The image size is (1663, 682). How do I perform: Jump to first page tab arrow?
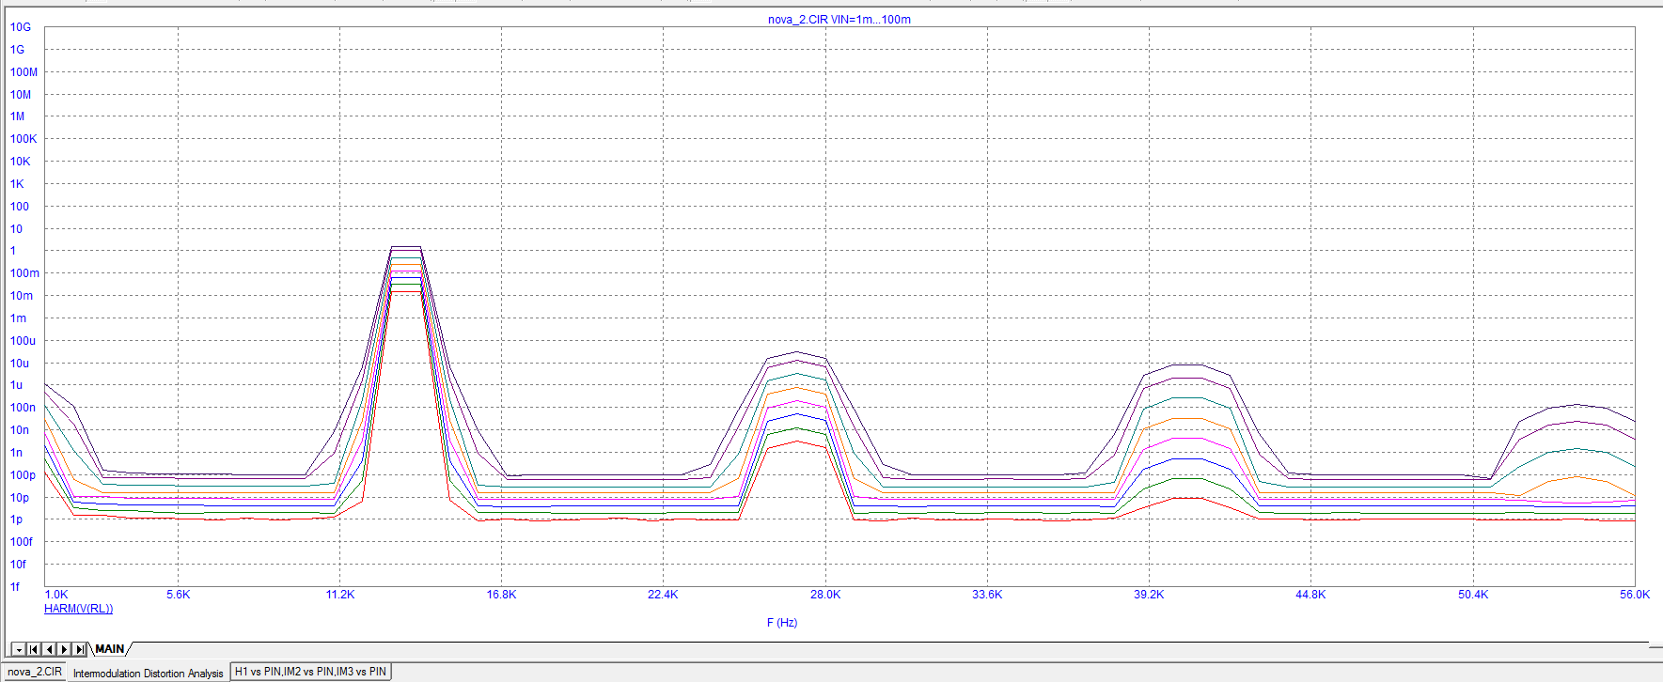click(34, 649)
